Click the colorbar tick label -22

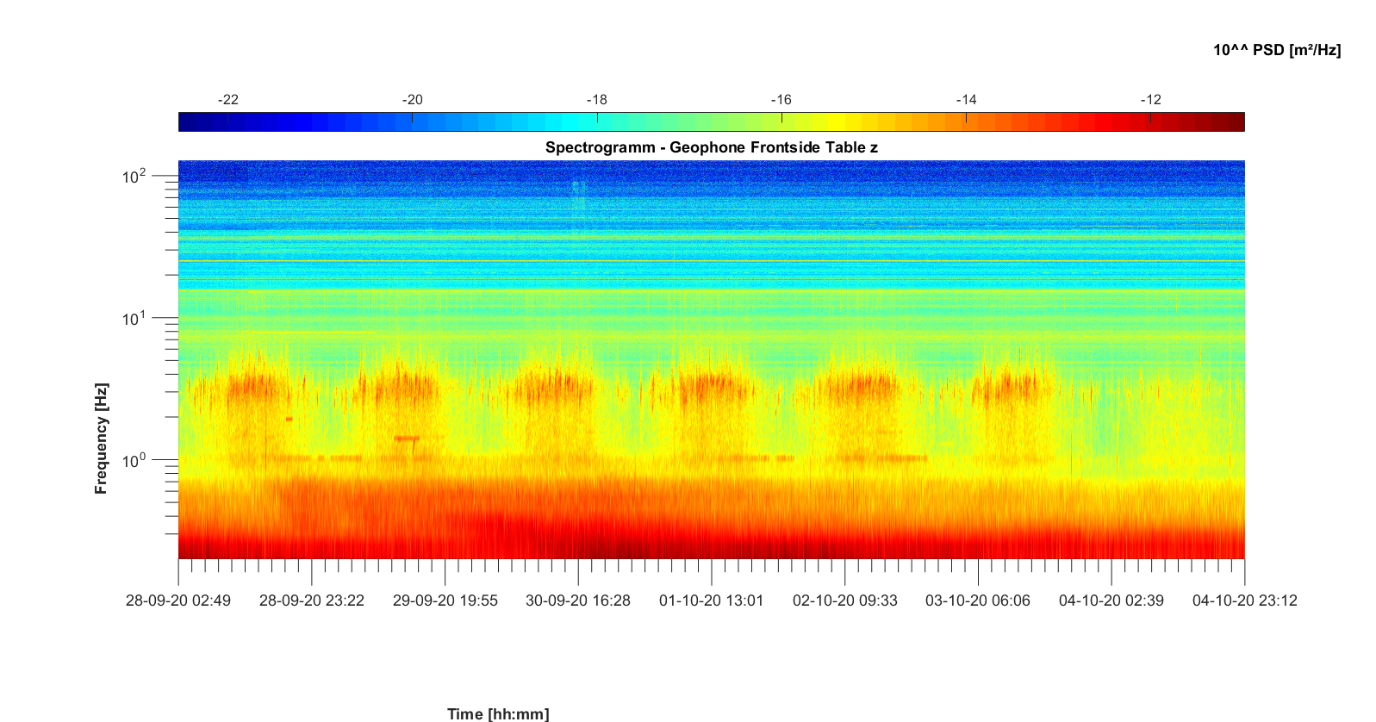coord(227,100)
